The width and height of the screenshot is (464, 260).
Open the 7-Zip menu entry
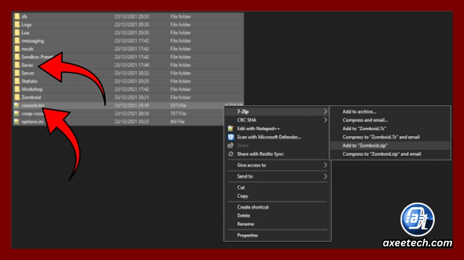[x=277, y=112]
